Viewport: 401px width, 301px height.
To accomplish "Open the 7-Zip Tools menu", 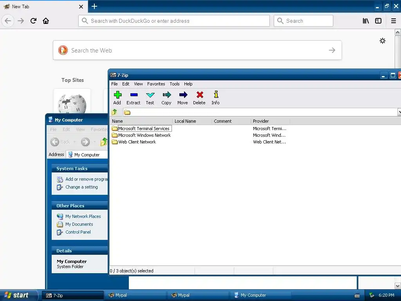I will [x=175, y=84].
